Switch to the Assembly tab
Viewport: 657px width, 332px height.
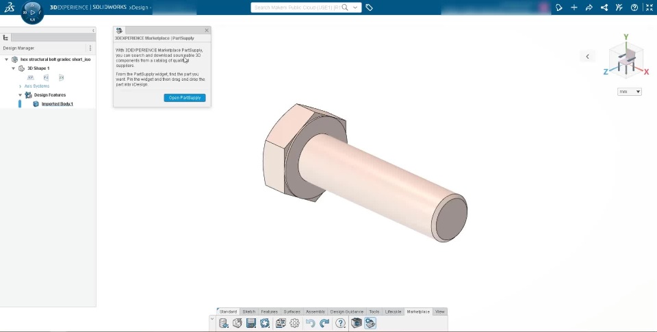pyautogui.click(x=315, y=311)
